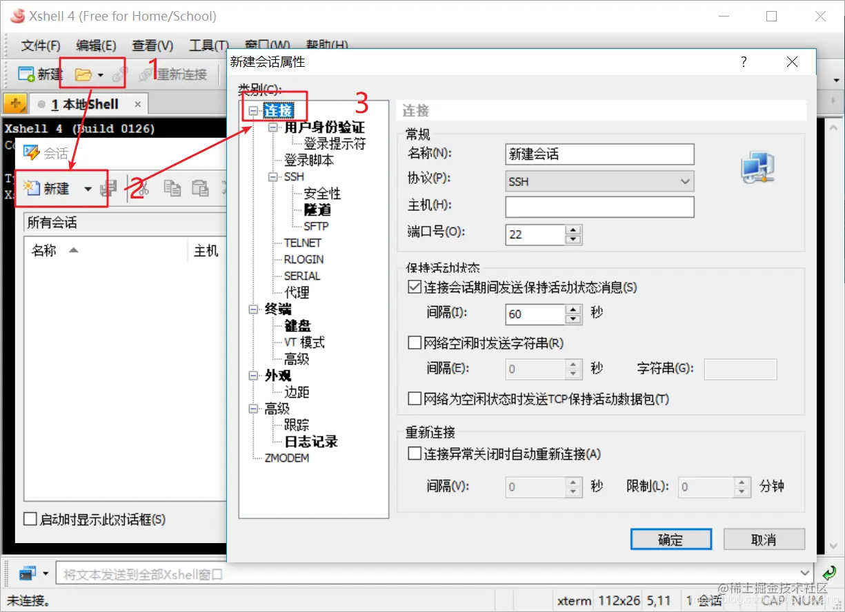Select TELNET in the category tree

tap(303, 243)
